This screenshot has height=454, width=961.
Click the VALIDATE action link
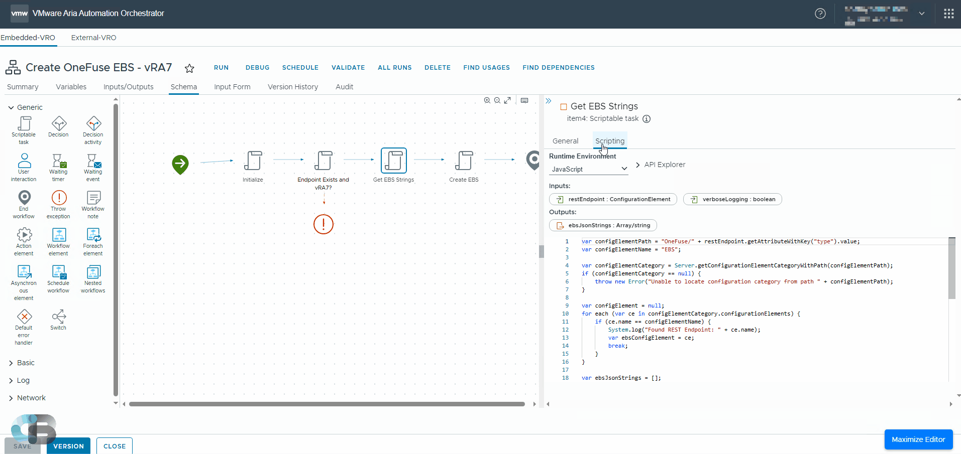[348, 68]
